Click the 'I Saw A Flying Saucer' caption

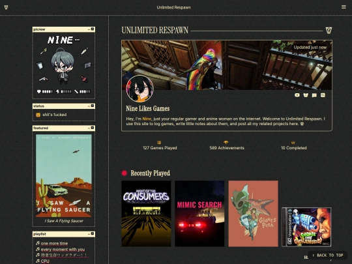tap(64, 221)
